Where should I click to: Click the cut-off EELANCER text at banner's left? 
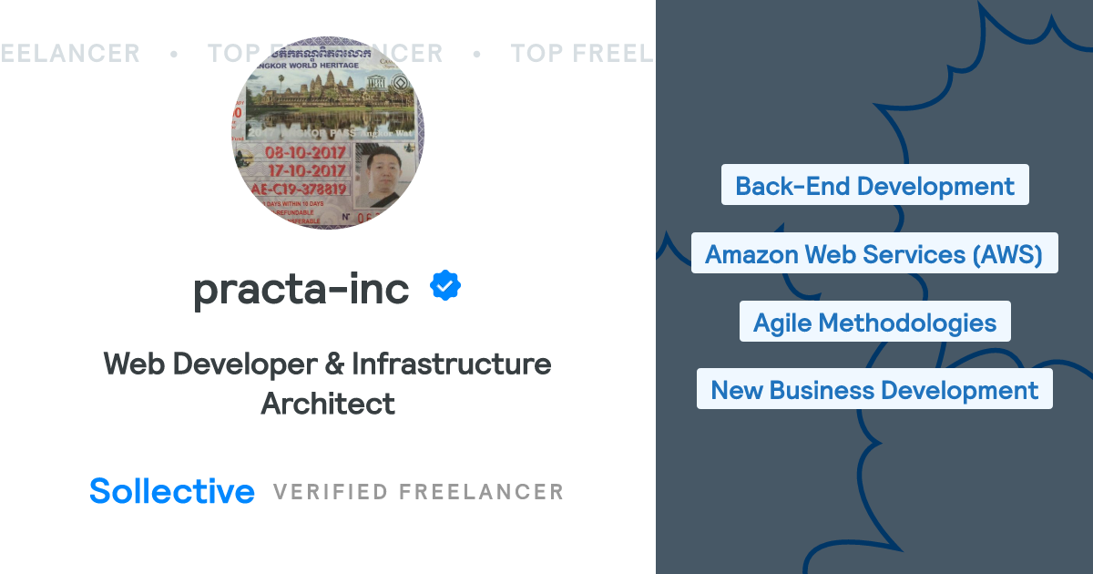point(70,54)
